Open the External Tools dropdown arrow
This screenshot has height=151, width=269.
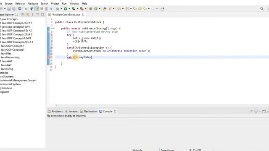[86, 9]
